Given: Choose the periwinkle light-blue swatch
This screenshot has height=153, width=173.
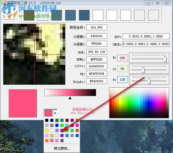Looking at the screenshot, I should (x=57, y=130).
